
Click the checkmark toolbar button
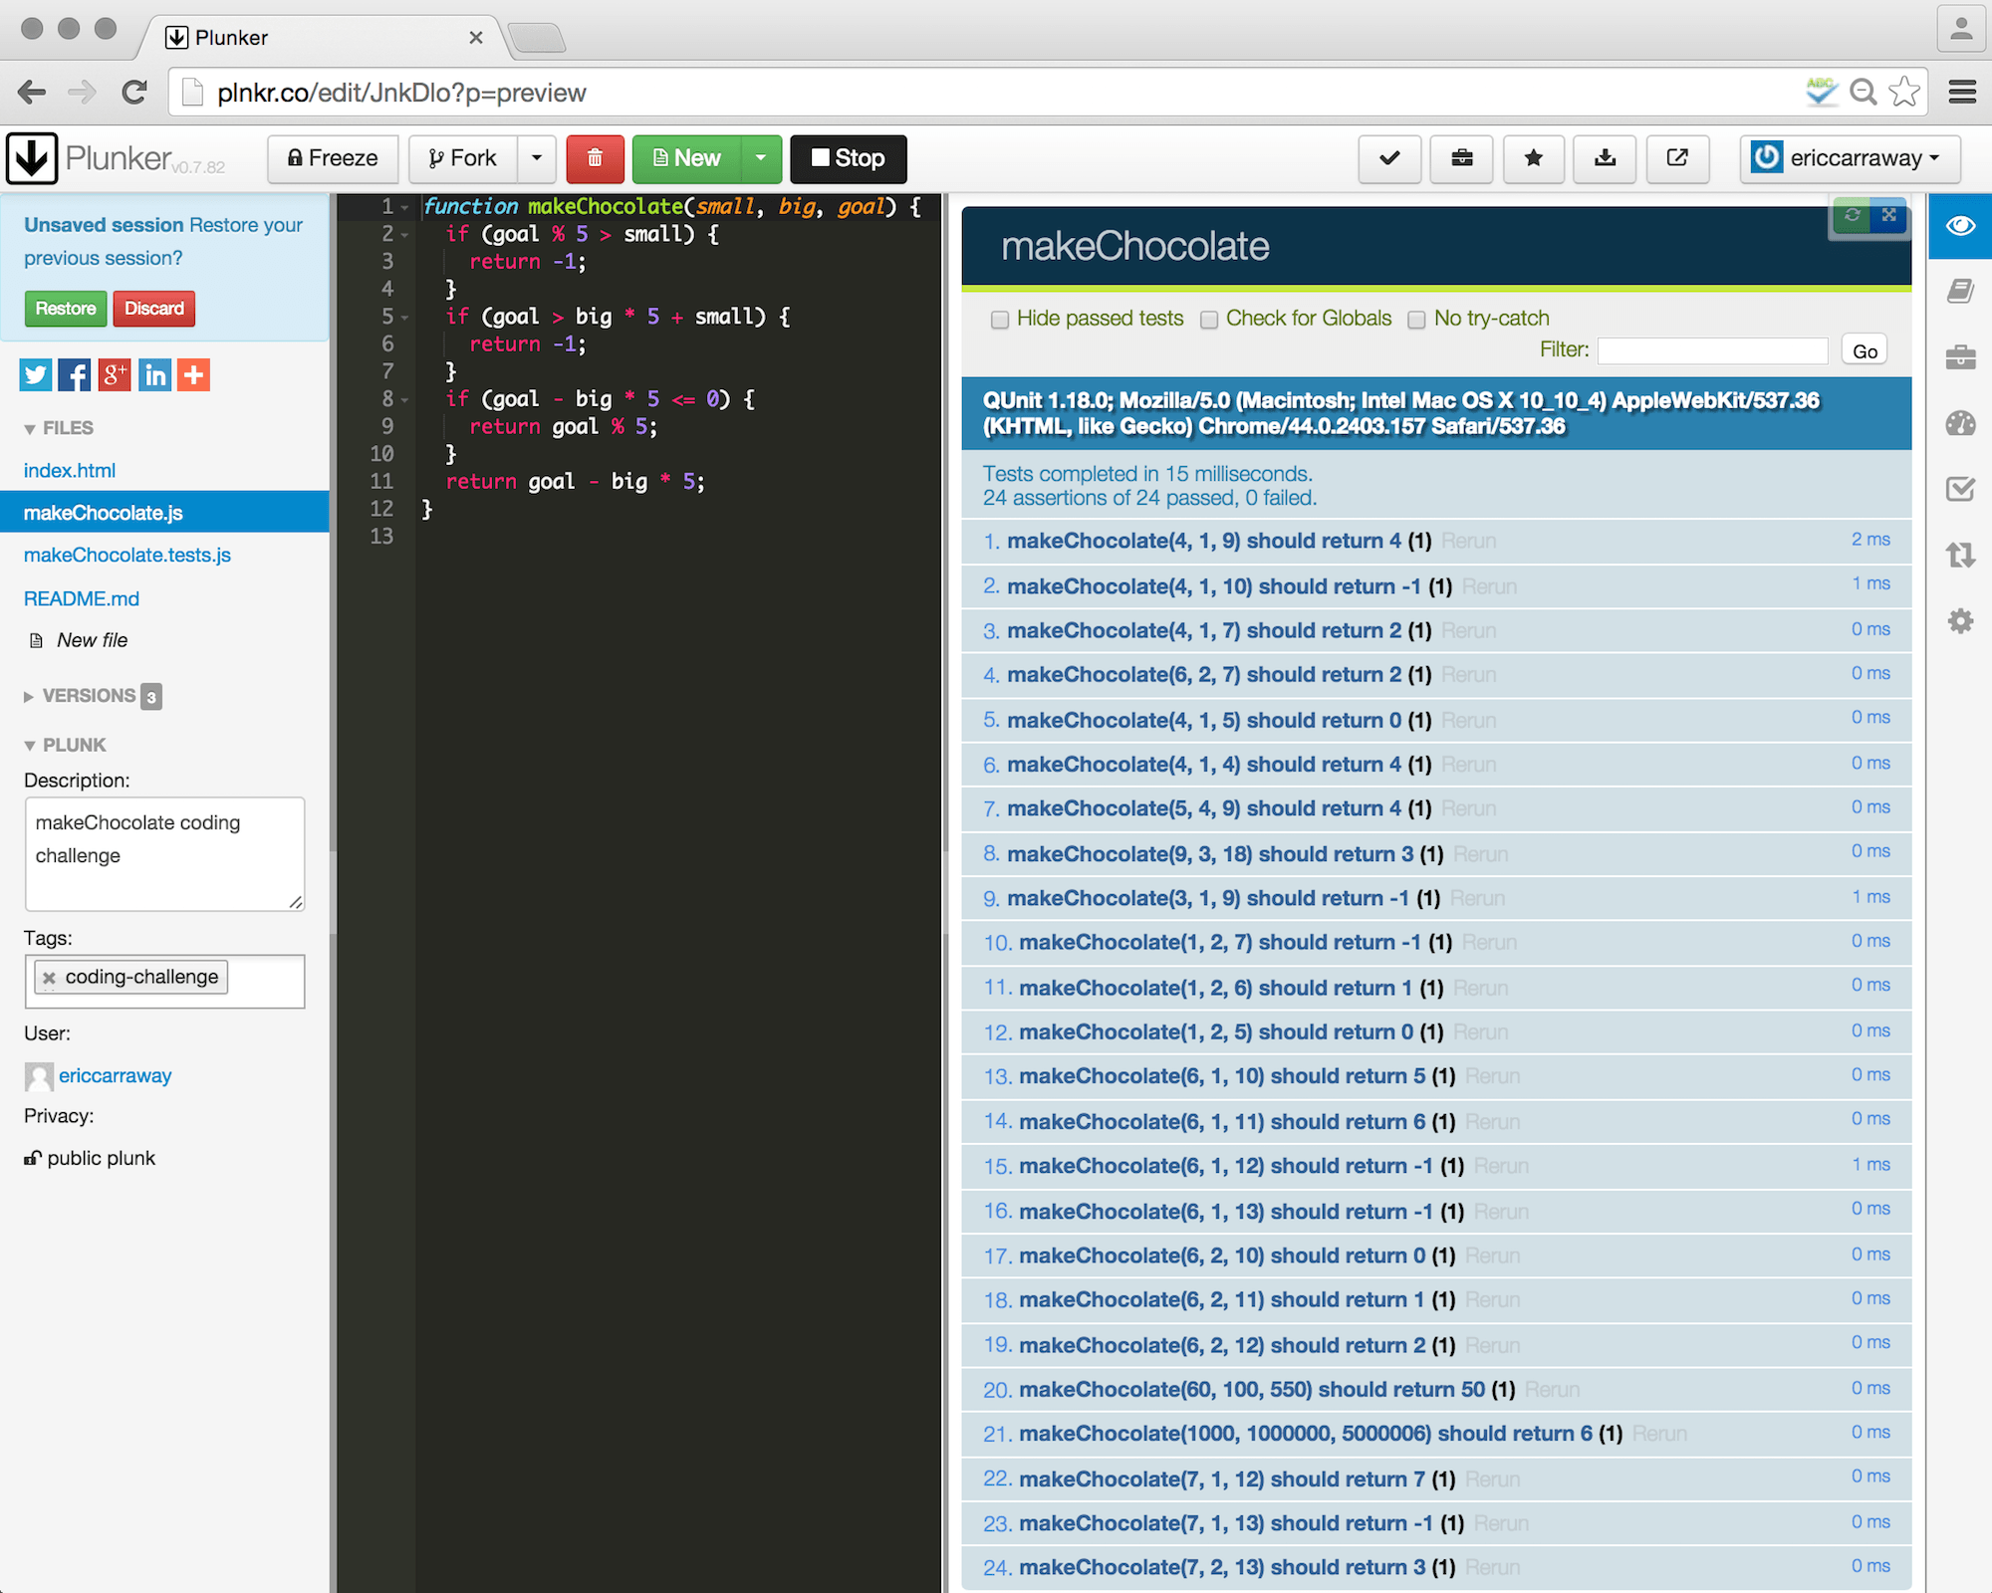click(x=1389, y=158)
